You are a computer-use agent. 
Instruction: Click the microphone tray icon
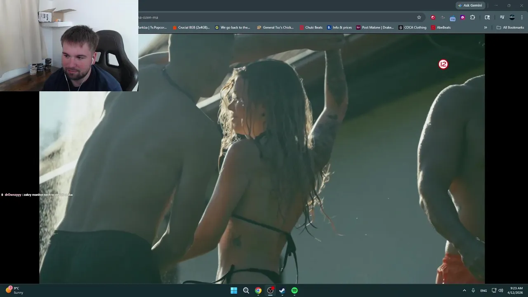click(x=473, y=290)
